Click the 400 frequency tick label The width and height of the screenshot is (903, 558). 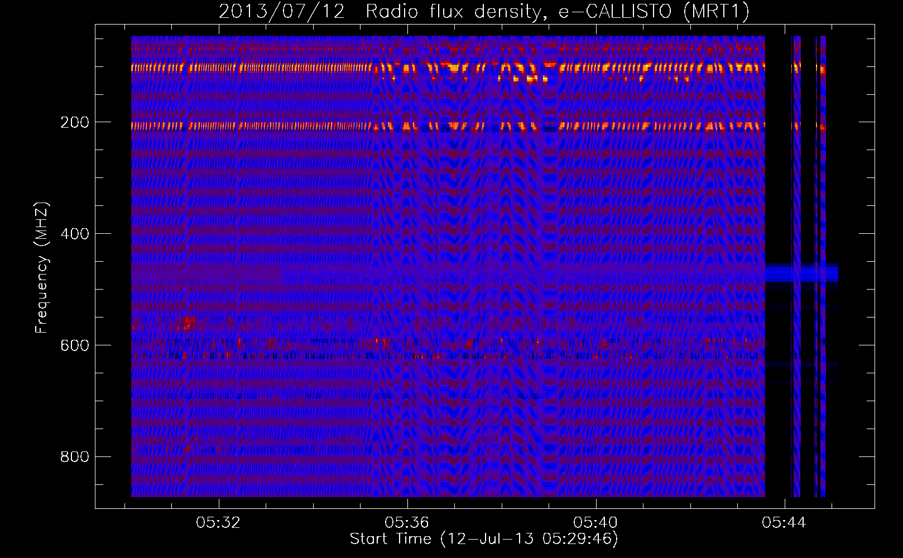tap(75, 234)
